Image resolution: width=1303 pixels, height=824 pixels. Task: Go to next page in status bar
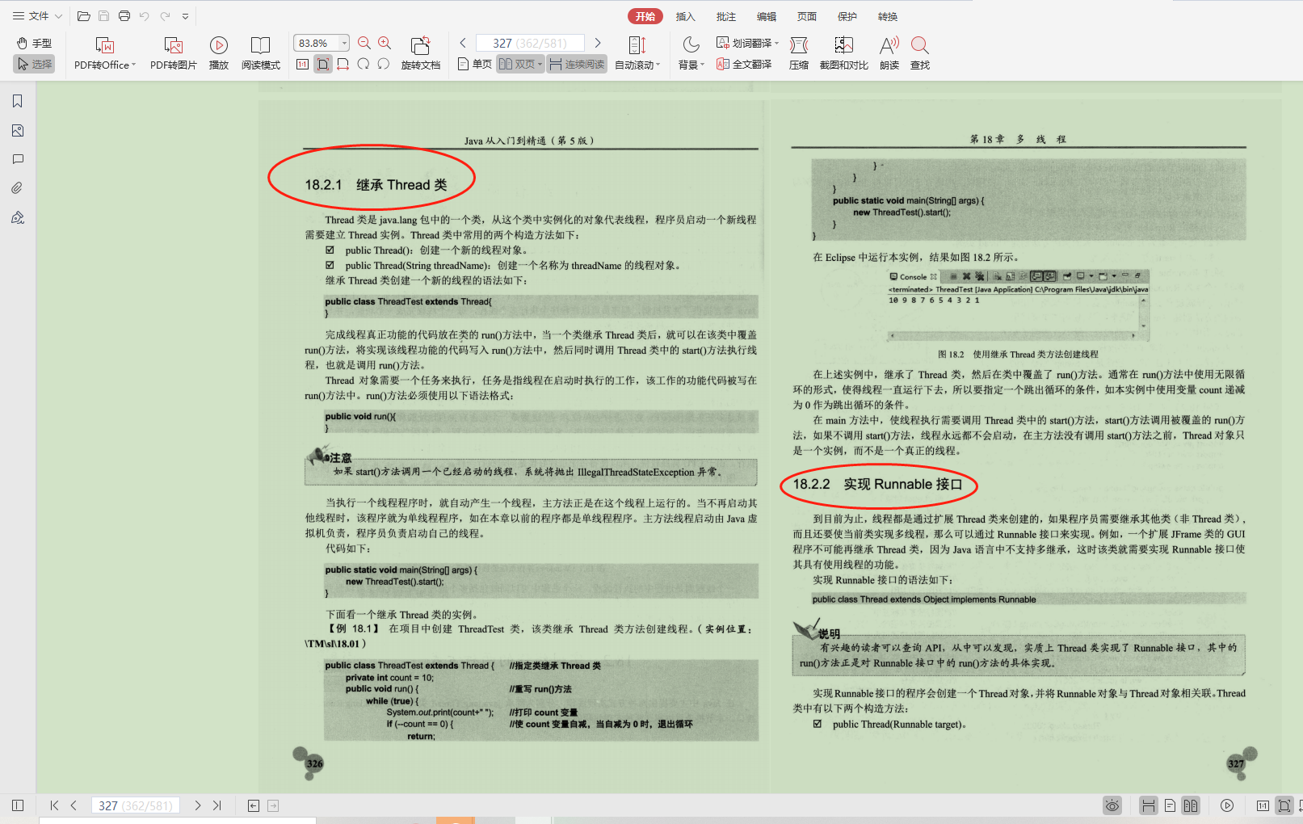pyautogui.click(x=197, y=805)
